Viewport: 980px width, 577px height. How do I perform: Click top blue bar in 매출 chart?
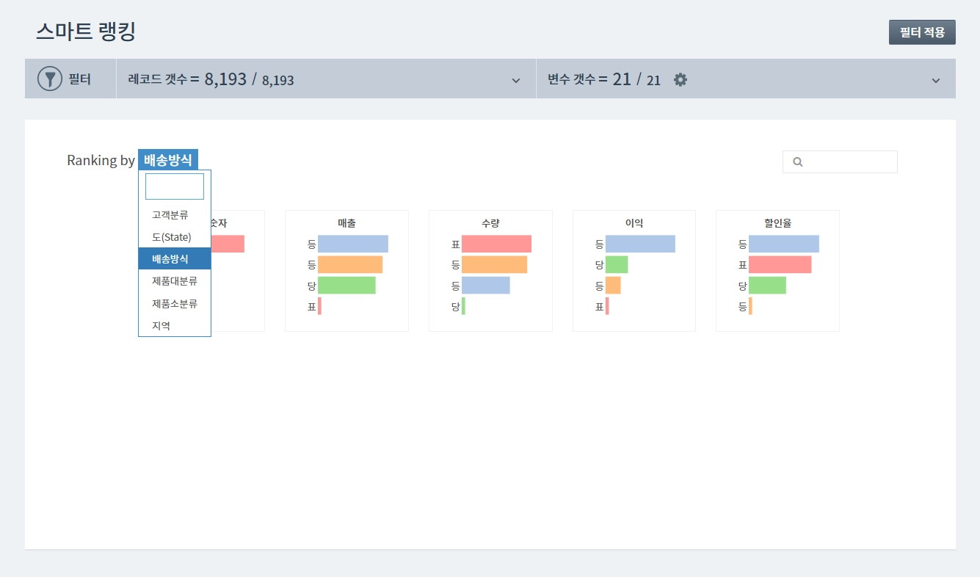click(353, 244)
